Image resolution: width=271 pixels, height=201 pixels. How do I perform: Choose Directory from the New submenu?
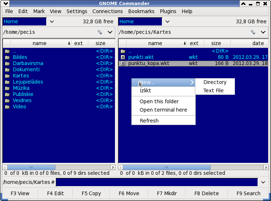(215, 82)
